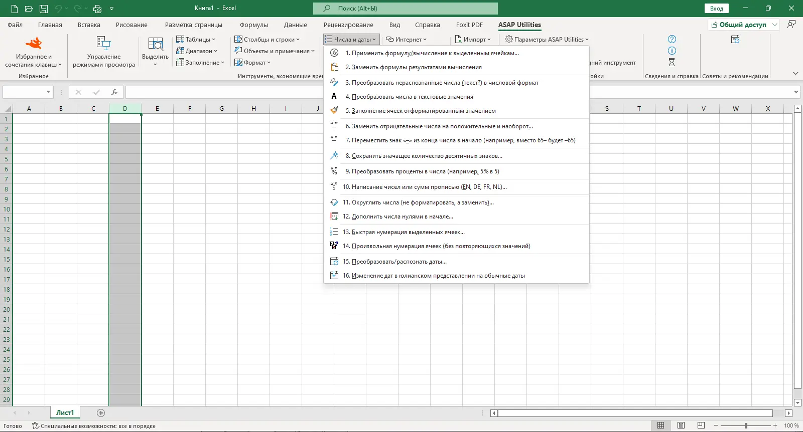803x432 pixels.
Task: Select menu item 11 Округлить числа
Action: (418, 202)
